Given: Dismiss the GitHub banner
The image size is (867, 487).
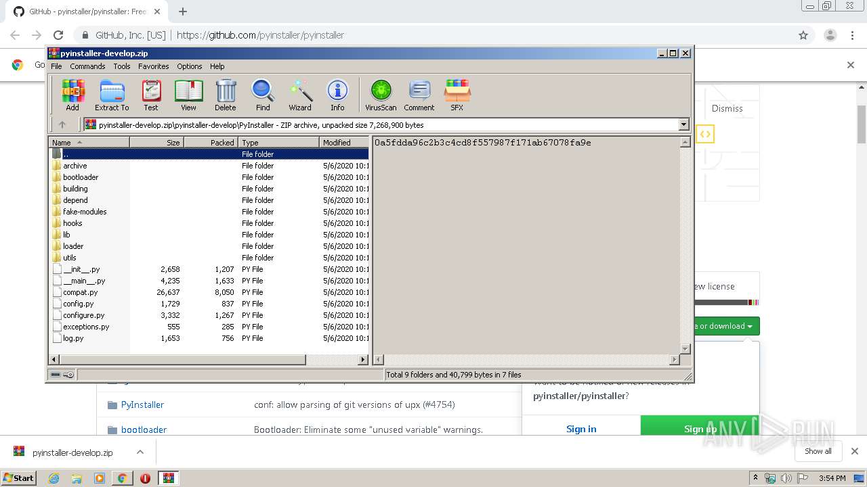Looking at the screenshot, I should [727, 108].
